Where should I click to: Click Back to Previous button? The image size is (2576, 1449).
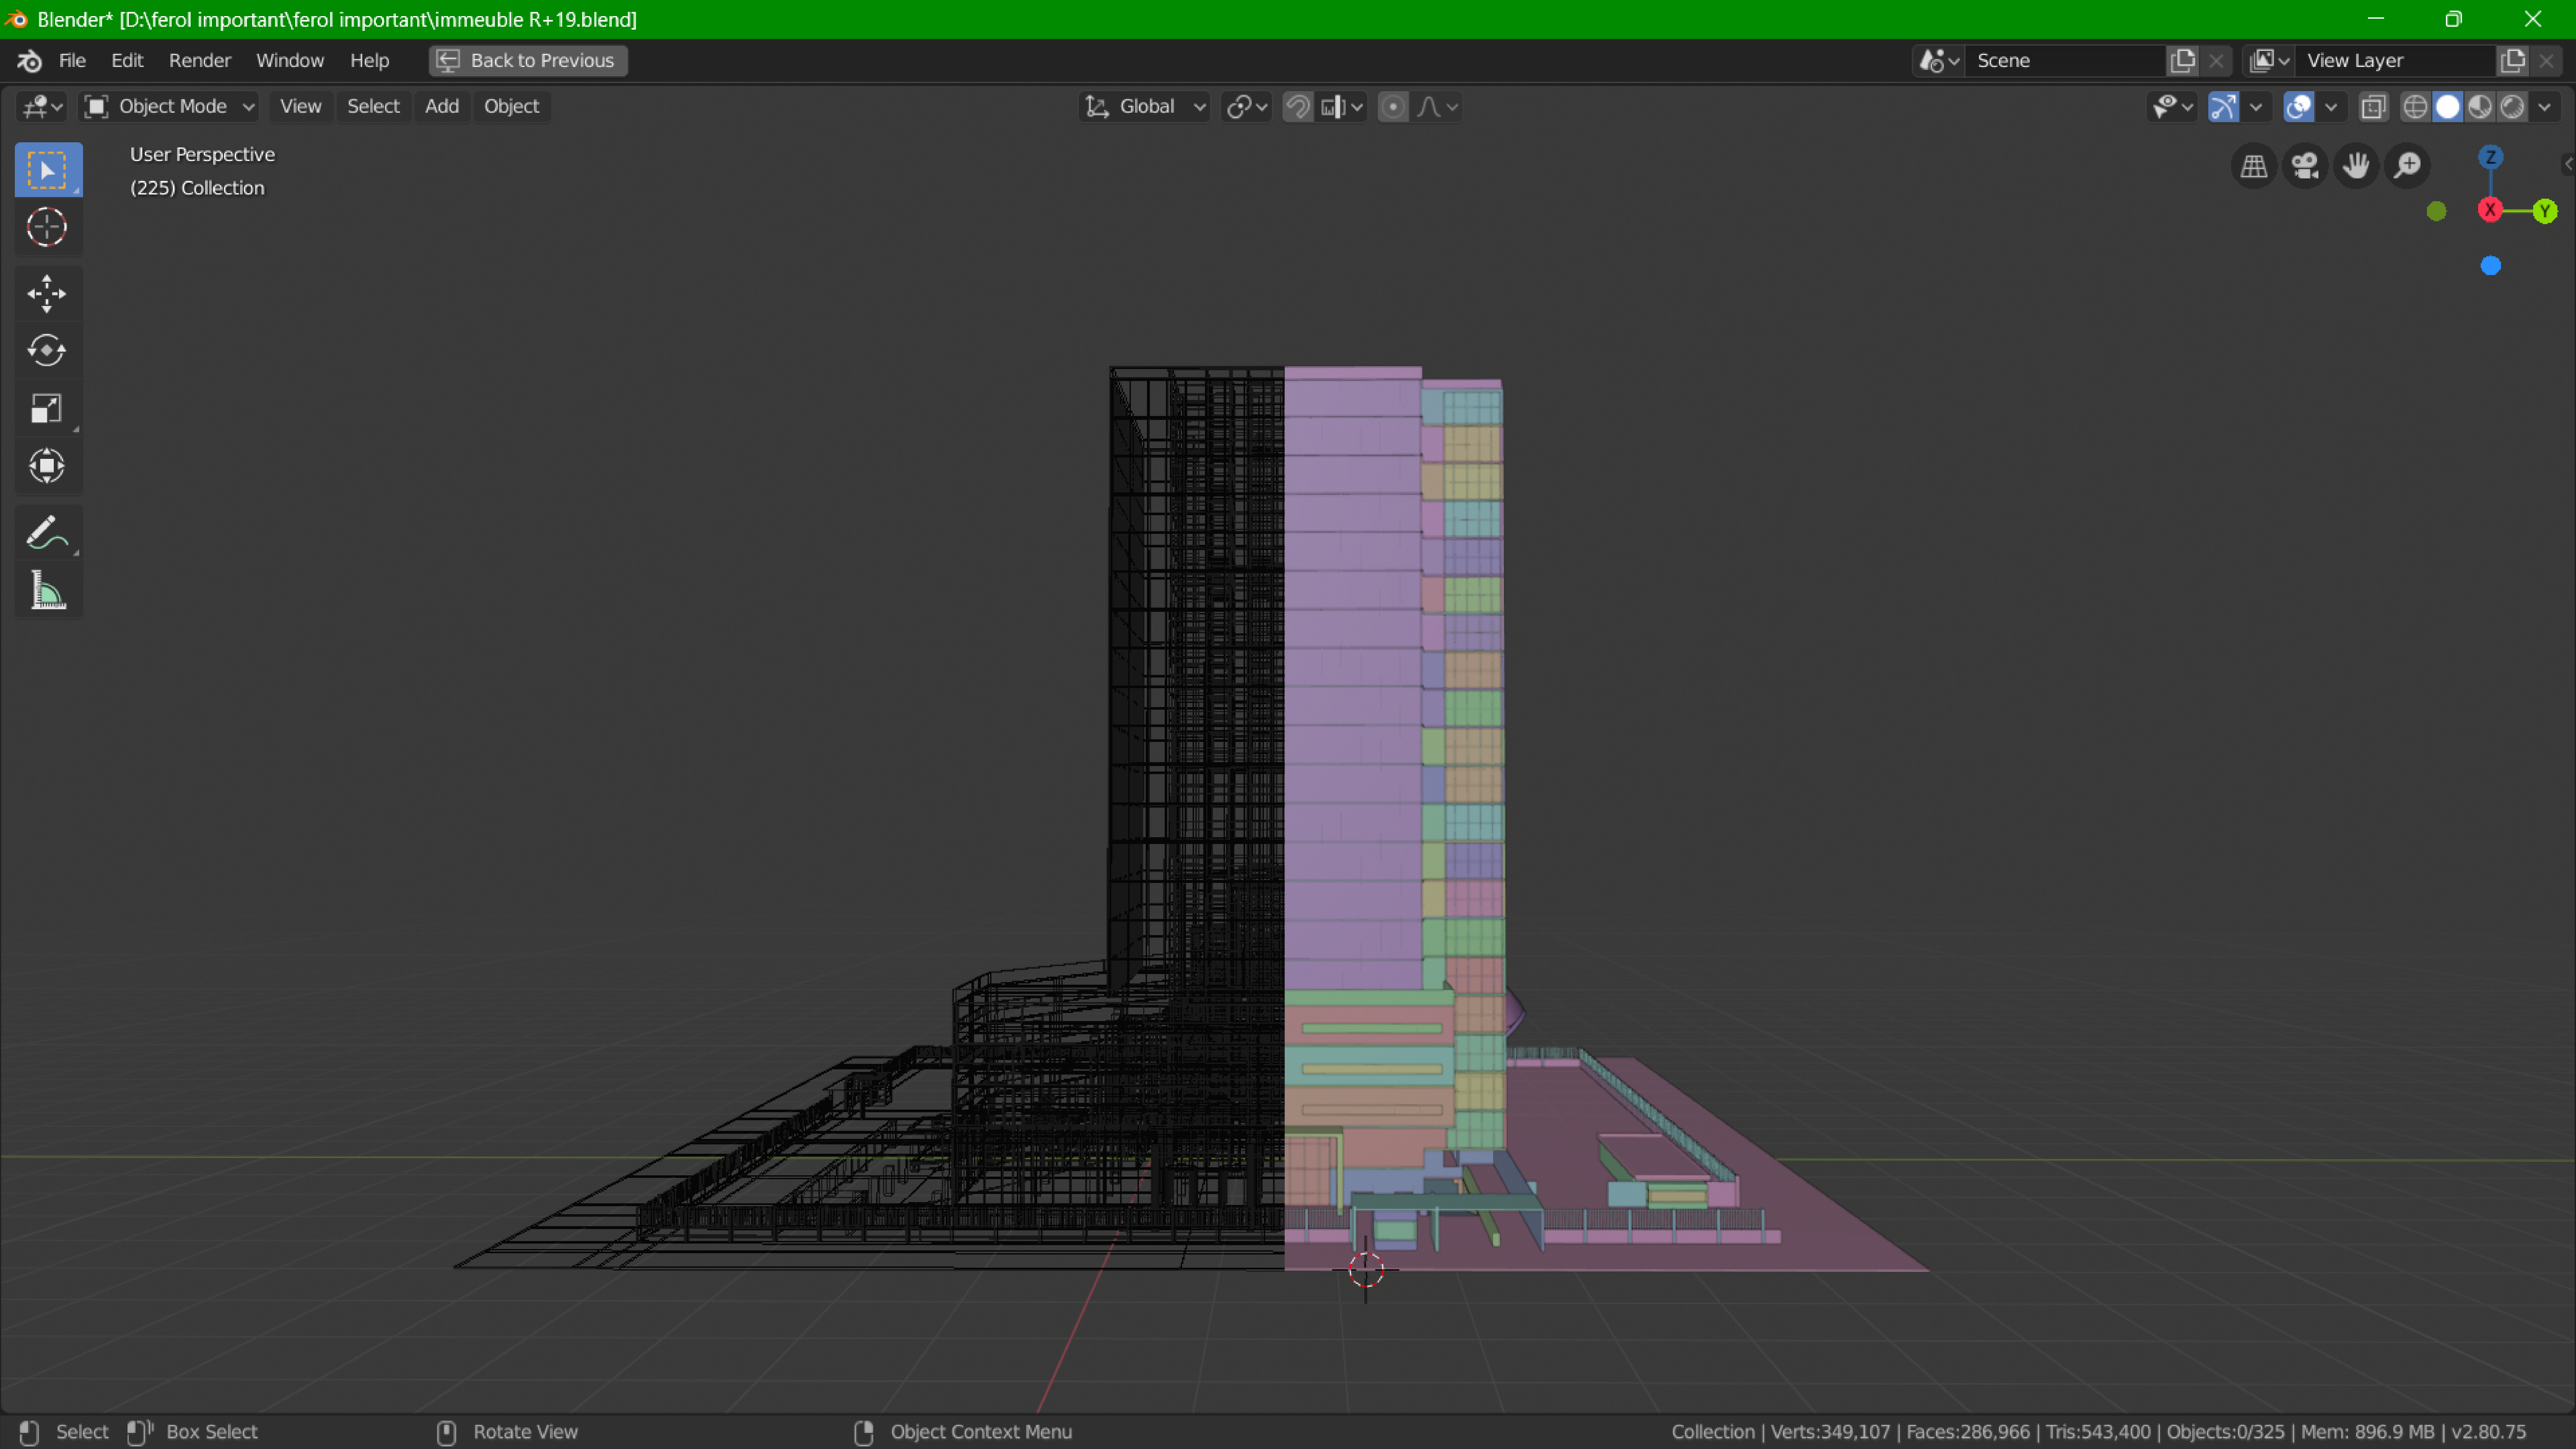click(528, 61)
